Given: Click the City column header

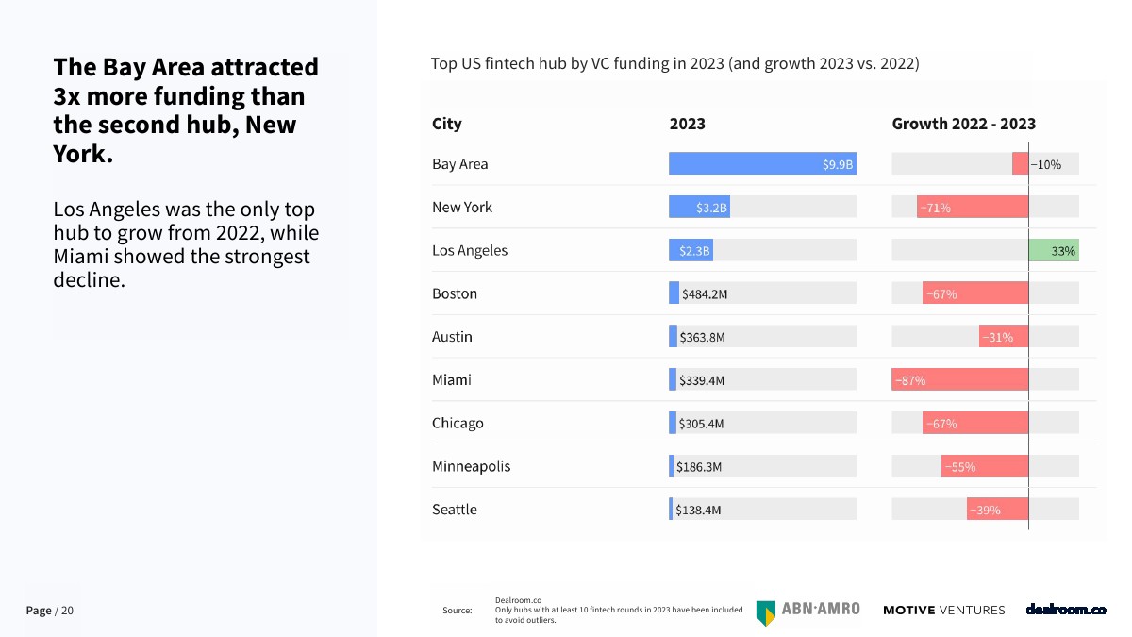Looking at the screenshot, I should tap(447, 124).
